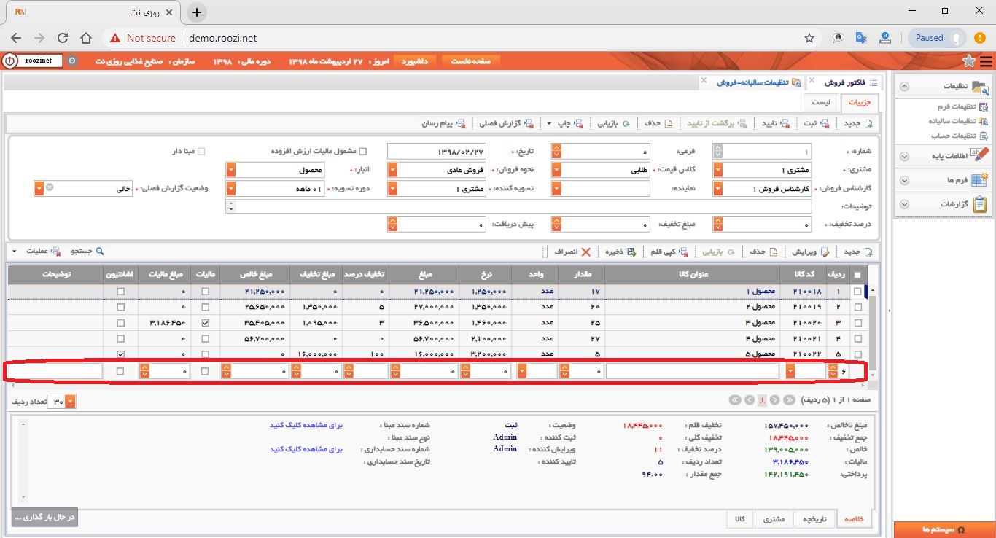This screenshot has width=996, height=538.
Task: Open the dropdown arrow next to چاپ
Action: coord(549,124)
